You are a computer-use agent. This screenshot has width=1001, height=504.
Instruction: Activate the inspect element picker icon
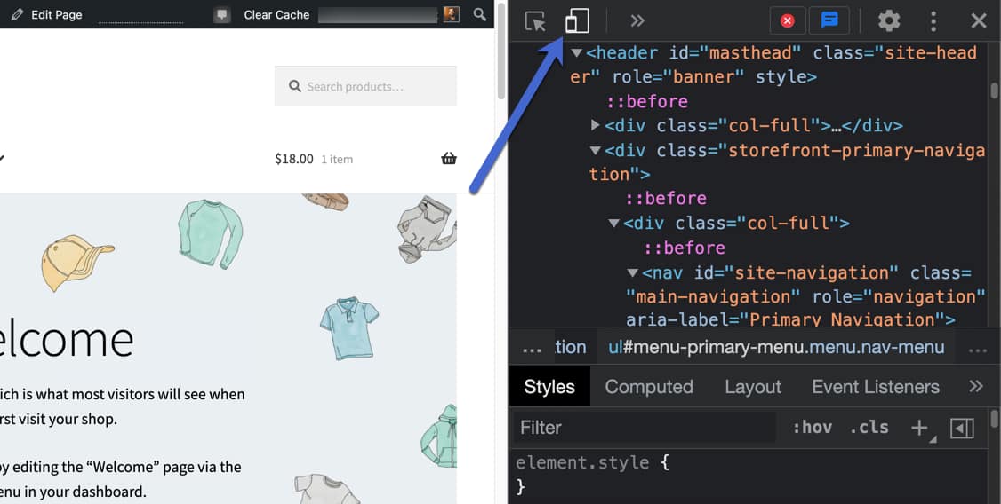(x=535, y=21)
